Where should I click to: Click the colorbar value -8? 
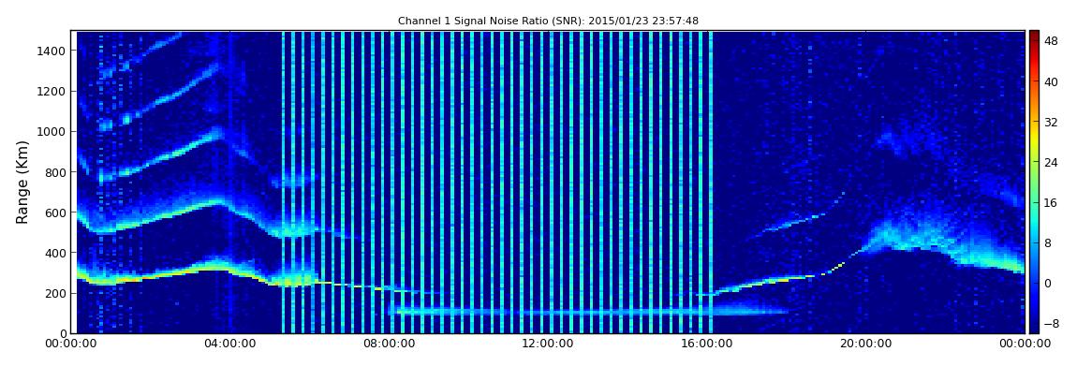pyautogui.click(x=1051, y=323)
